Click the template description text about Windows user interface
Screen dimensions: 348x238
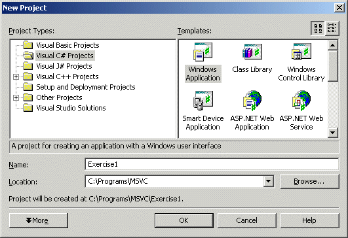tap(116, 146)
